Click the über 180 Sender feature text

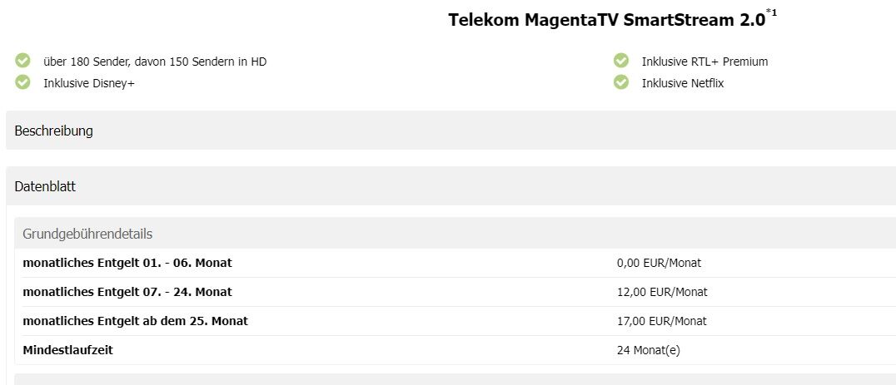click(155, 62)
